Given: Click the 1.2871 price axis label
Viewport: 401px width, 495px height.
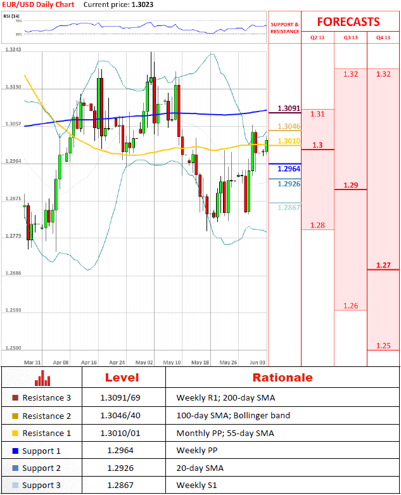Looking at the screenshot, I should (x=13, y=198).
